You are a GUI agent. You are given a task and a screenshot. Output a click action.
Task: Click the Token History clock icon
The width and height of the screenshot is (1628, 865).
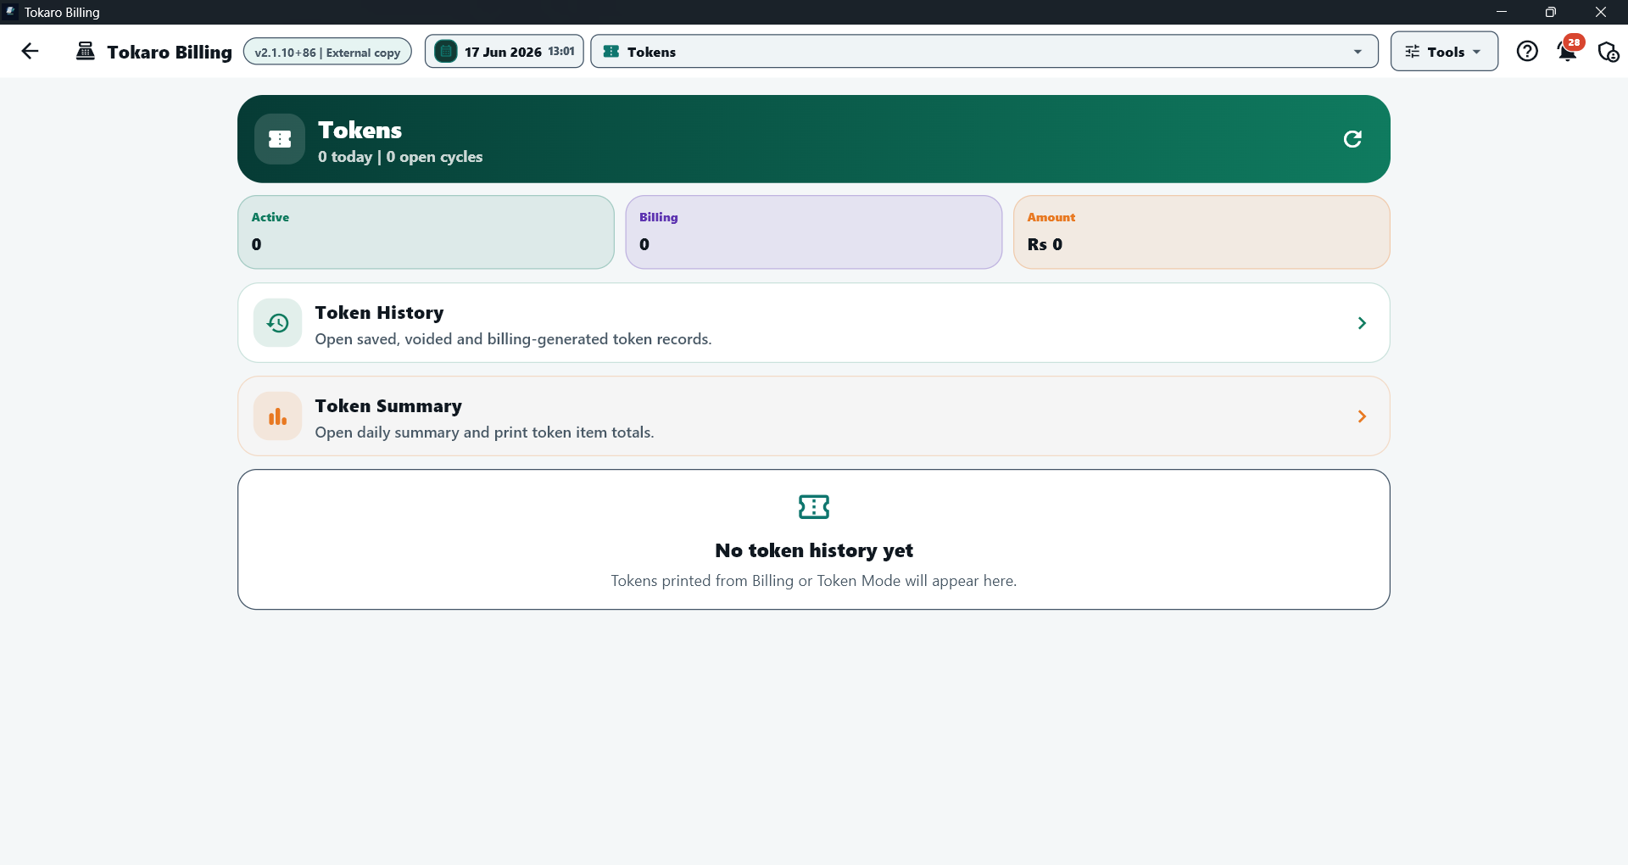(278, 323)
